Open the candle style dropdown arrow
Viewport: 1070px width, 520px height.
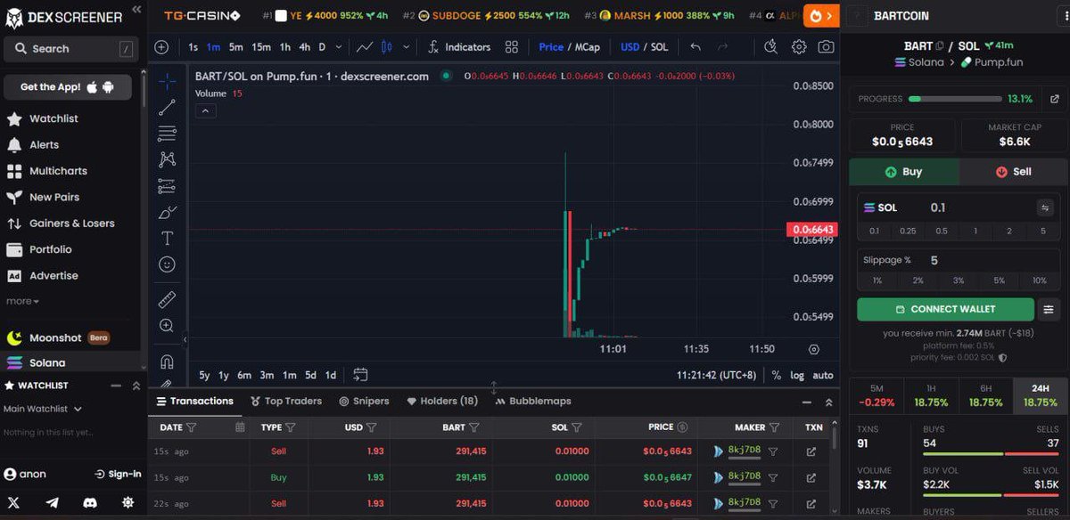[407, 46]
